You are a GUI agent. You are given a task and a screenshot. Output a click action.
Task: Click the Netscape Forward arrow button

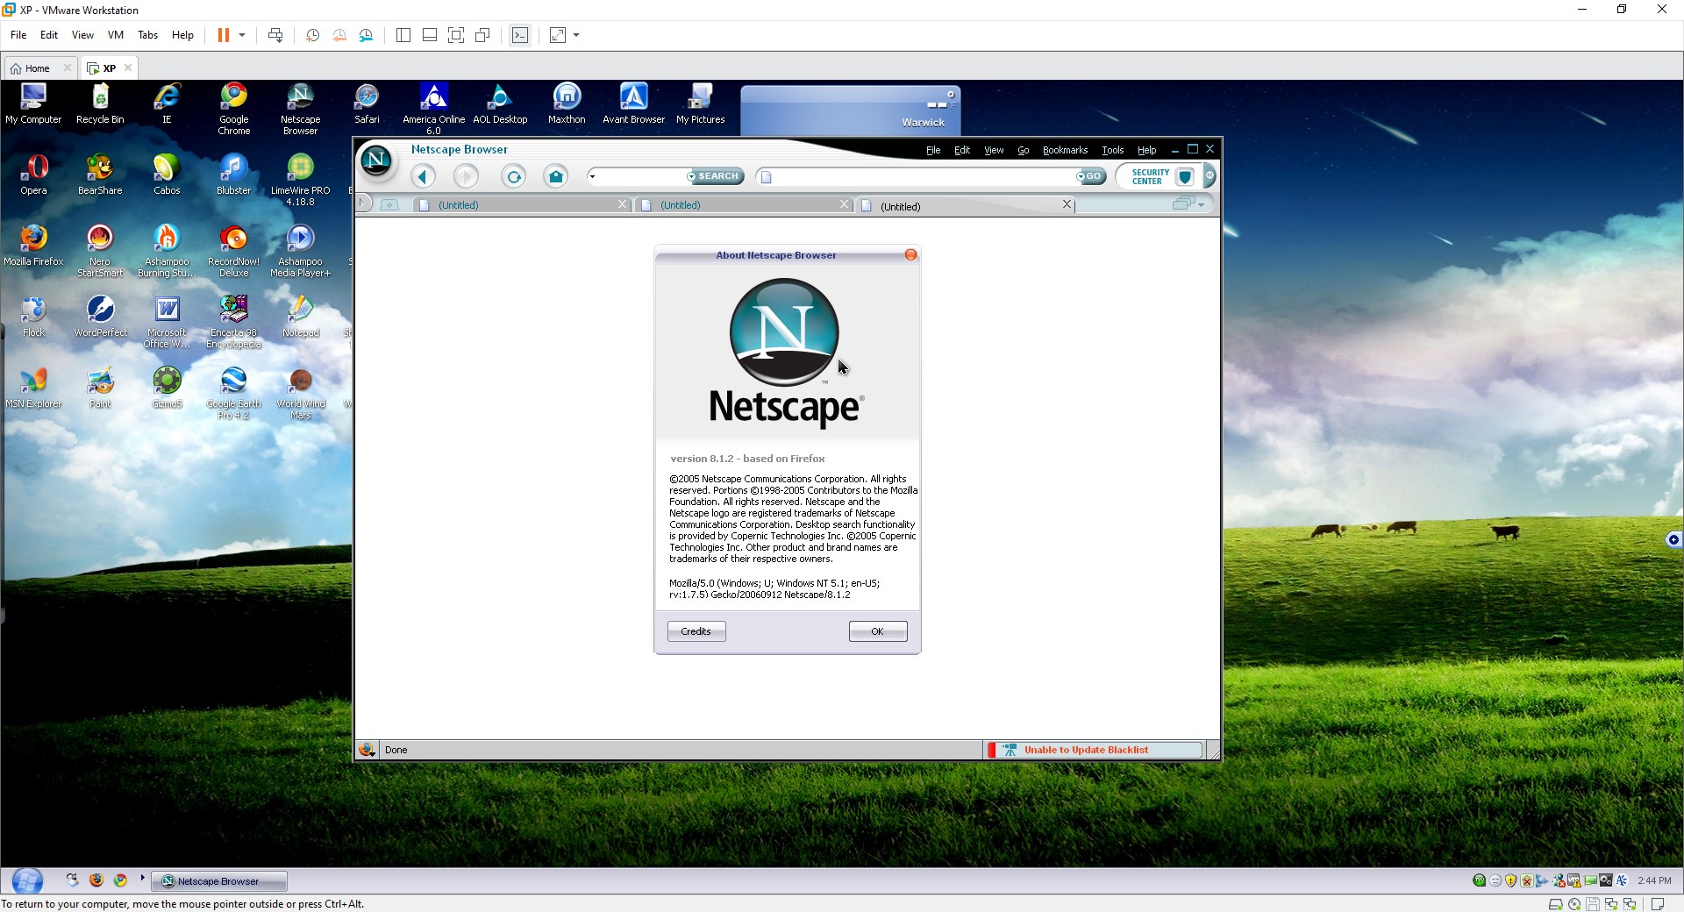[467, 177]
